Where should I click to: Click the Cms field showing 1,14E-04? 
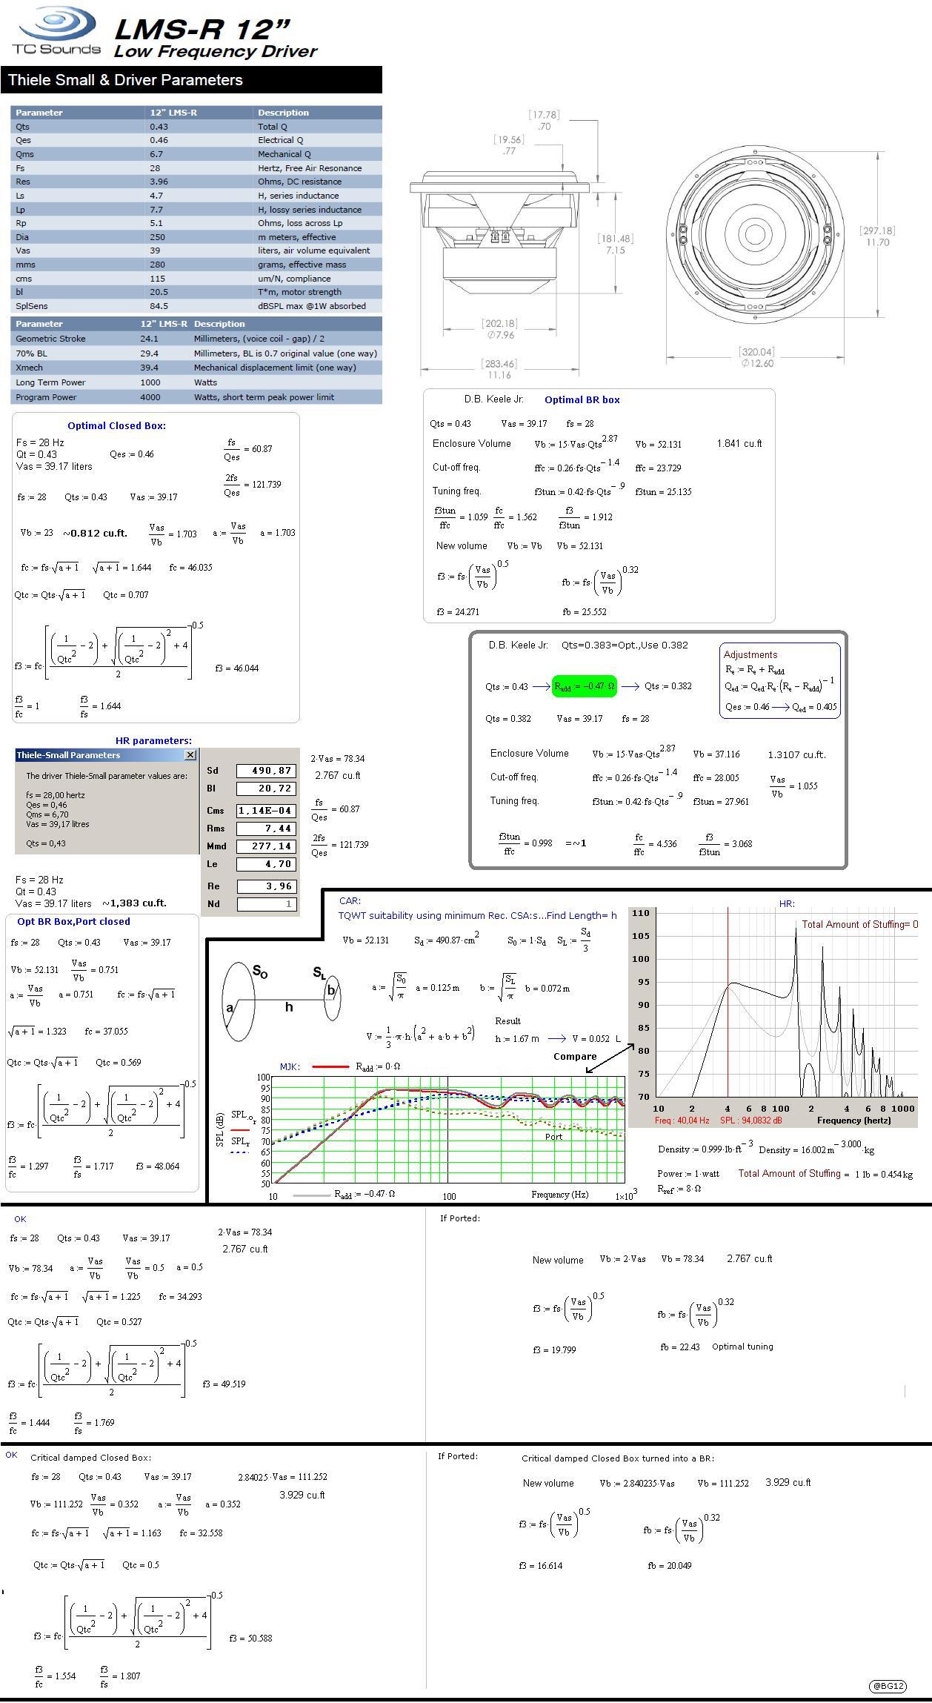point(267,811)
